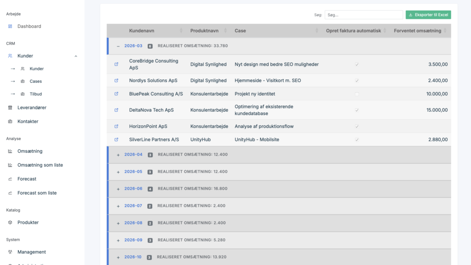Click the Produkter box icon in sidebar

[10, 223]
